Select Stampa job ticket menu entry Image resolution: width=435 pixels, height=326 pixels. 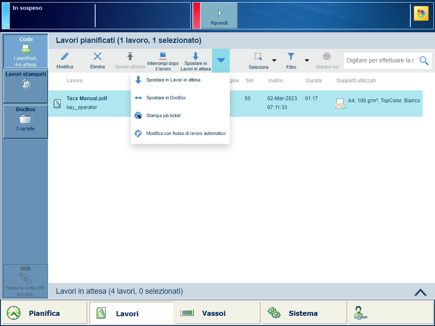(180, 115)
